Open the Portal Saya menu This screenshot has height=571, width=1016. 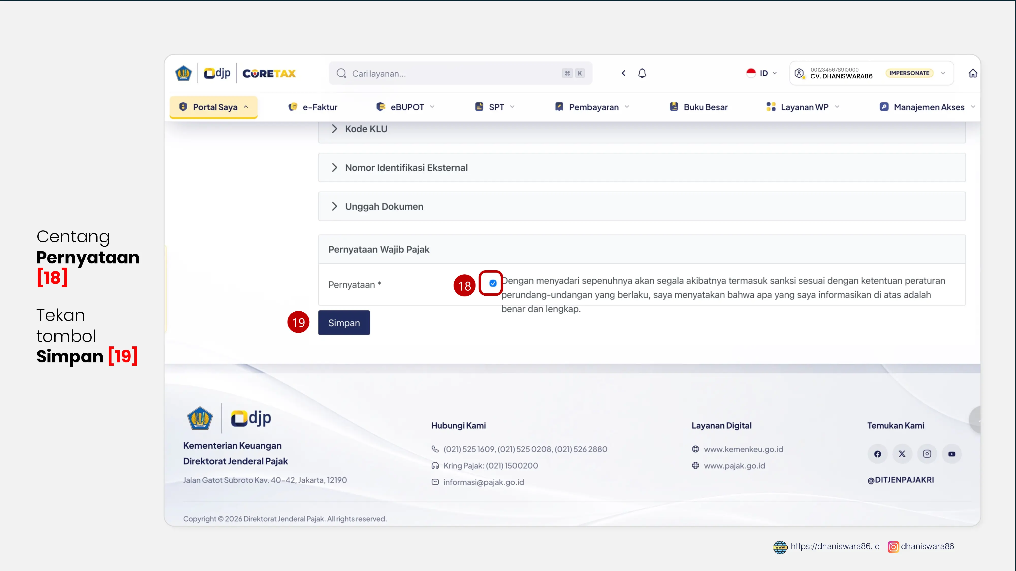pyautogui.click(x=213, y=107)
